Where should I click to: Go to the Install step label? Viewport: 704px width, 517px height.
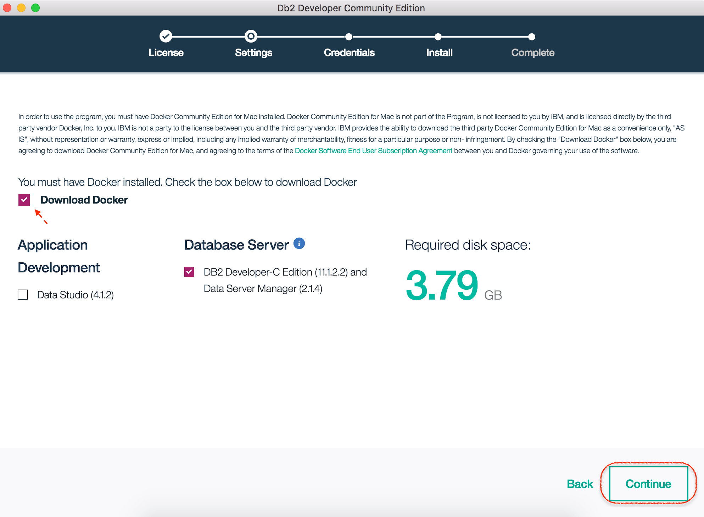(x=439, y=52)
